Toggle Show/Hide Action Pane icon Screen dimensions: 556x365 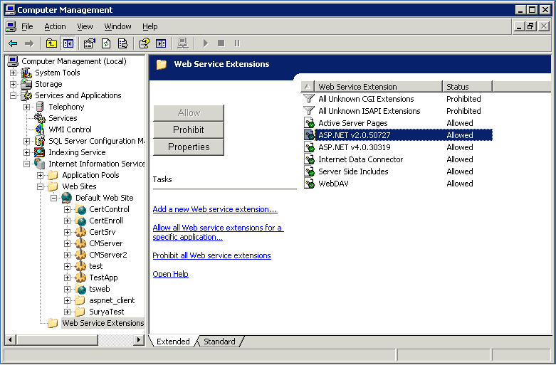[161, 43]
